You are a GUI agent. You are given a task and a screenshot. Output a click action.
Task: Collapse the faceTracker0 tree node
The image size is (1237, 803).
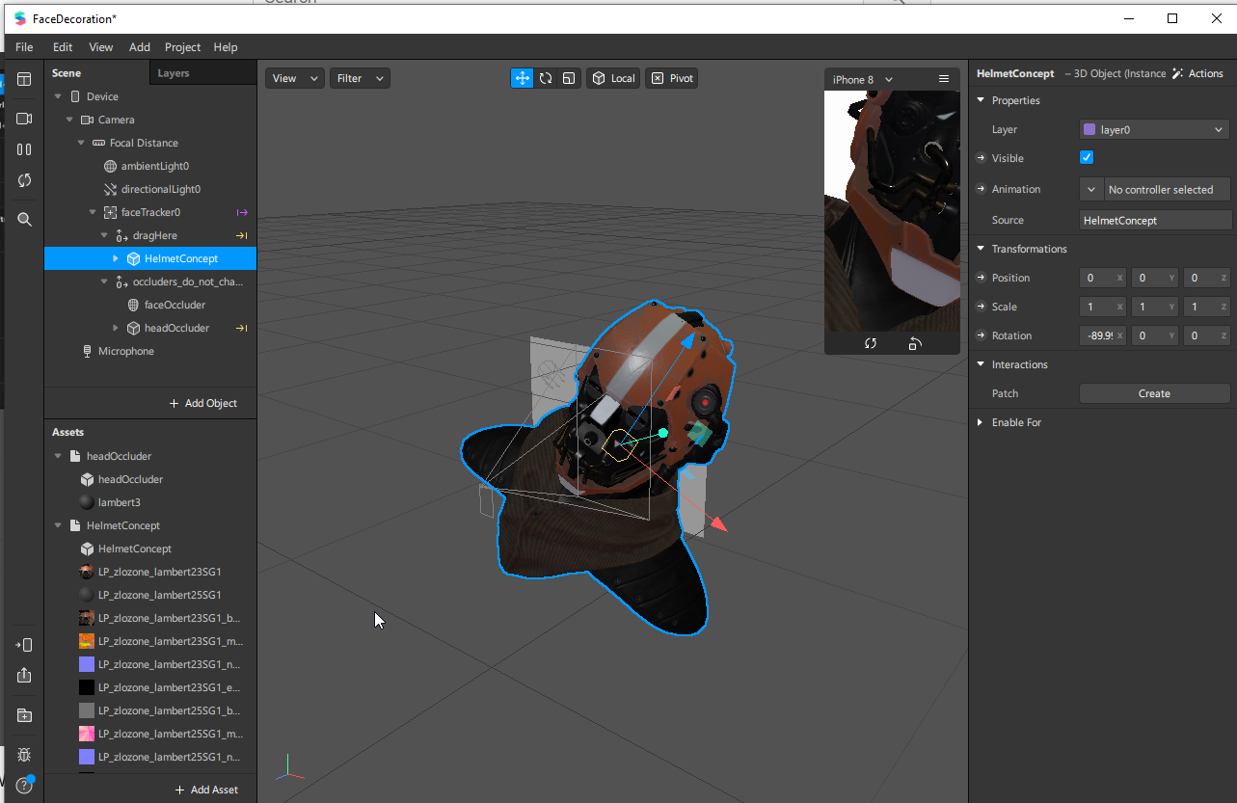93,212
